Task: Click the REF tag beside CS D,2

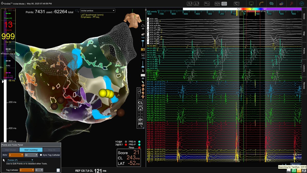Action: click(148, 70)
